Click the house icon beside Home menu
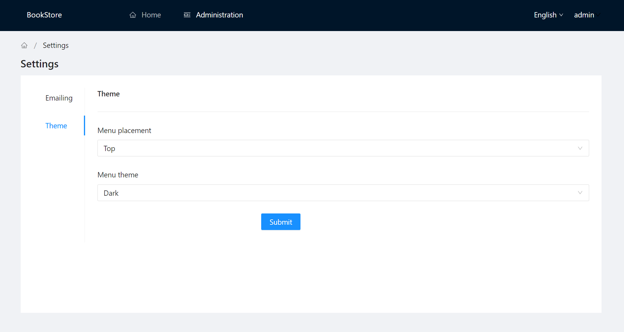The width and height of the screenshot is (624, 332). 133,15
